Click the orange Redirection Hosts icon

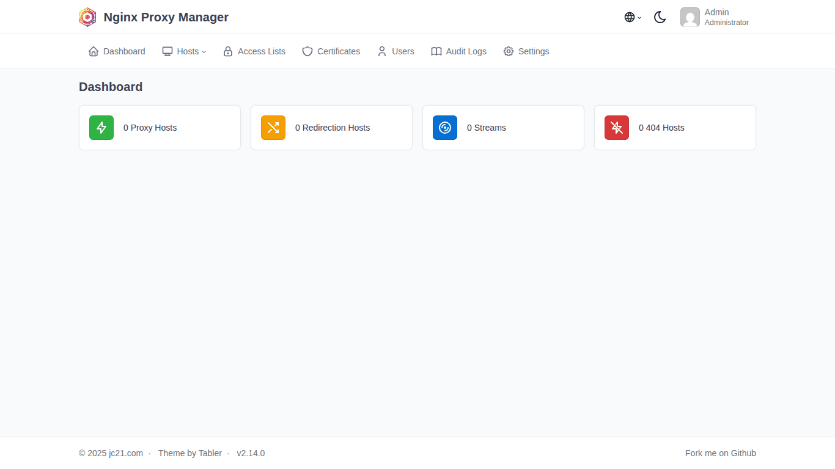(273, 128)
